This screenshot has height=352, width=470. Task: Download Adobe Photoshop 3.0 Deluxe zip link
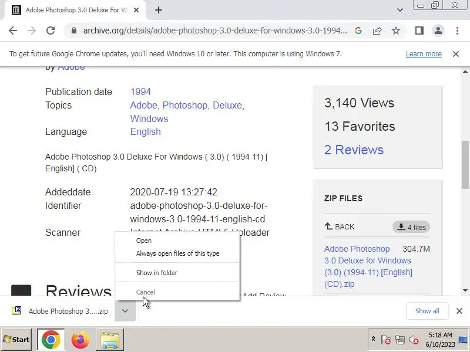[368, 266]
